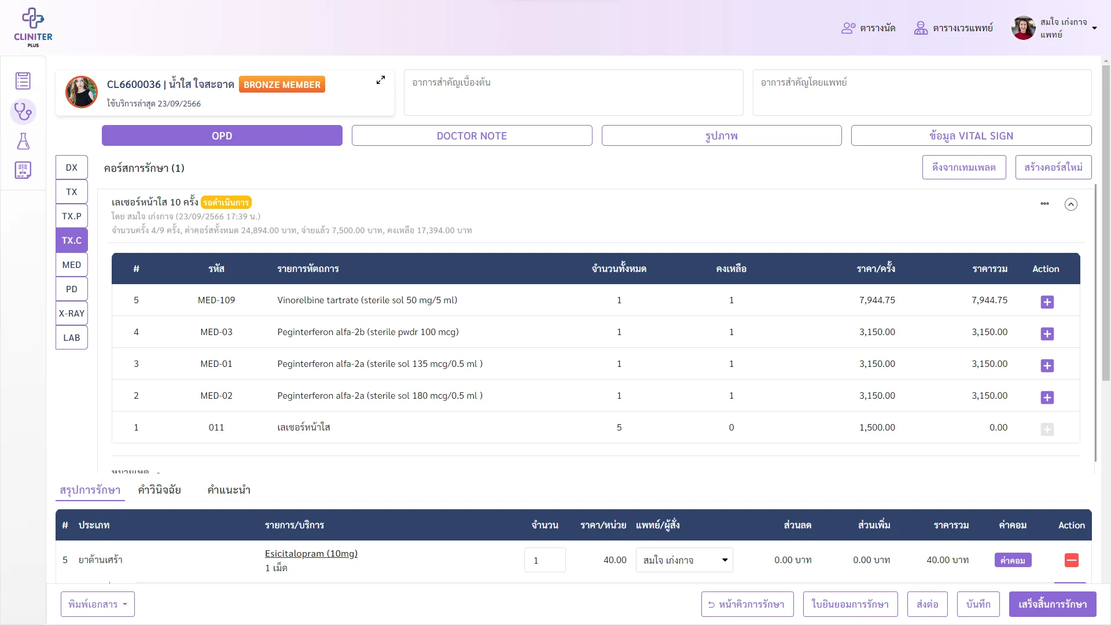Open the พิมพ์เอกสาร dropdown
Screen dimensions: 1111x625
(x=98, y=604)
